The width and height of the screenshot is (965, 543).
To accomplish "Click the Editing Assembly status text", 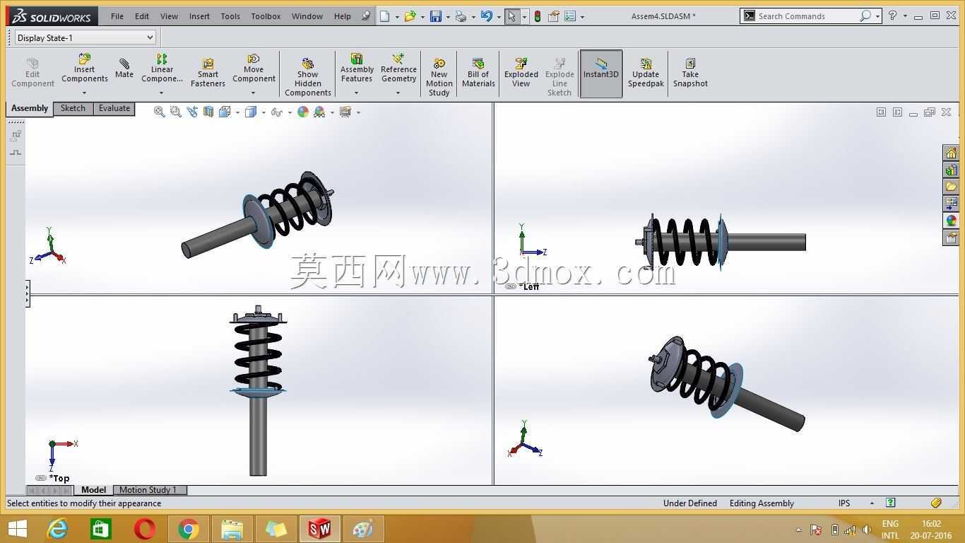I will 762,503.
